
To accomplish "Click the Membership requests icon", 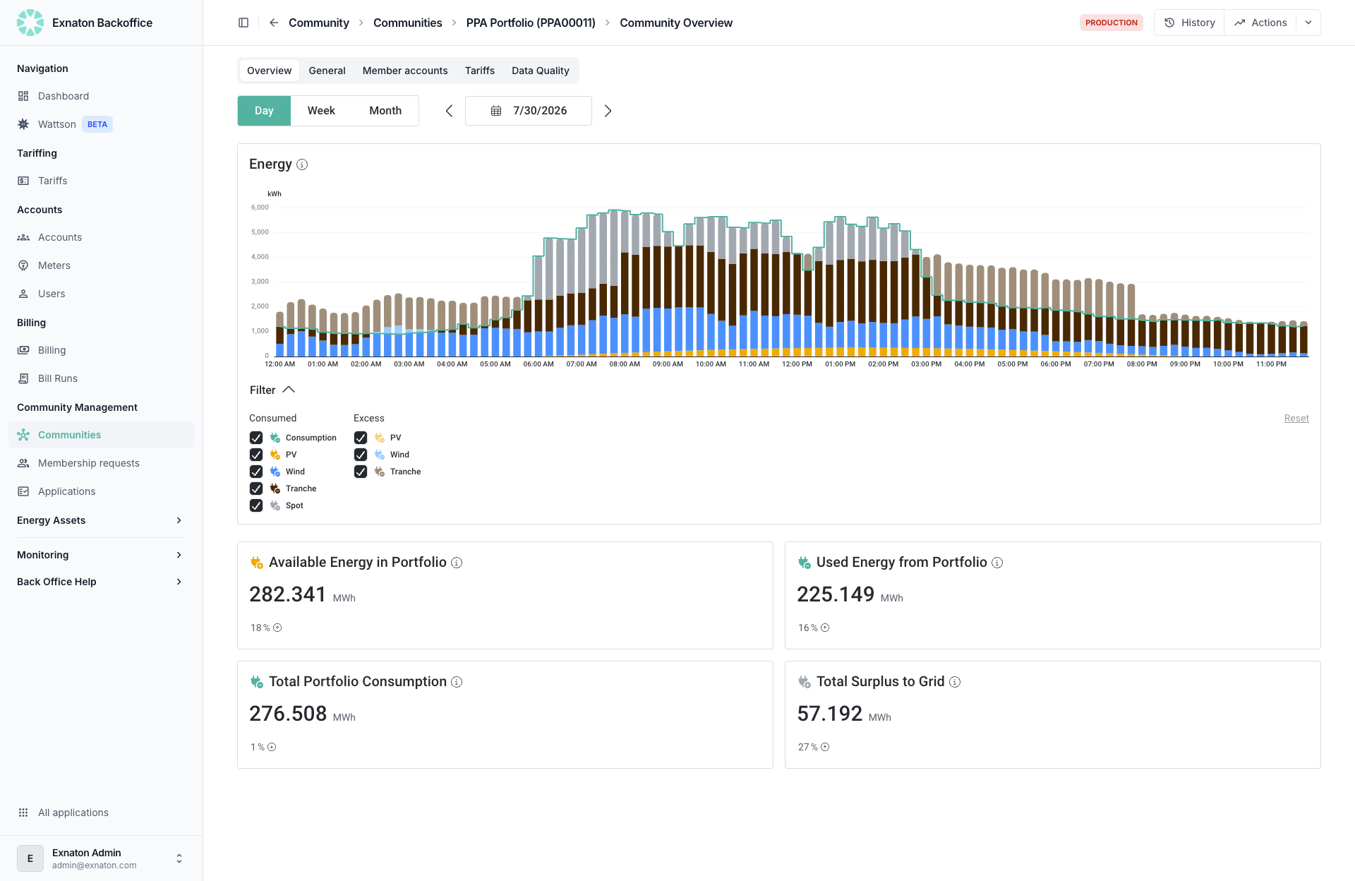I will pyautogui.click(x=23, y=463).
